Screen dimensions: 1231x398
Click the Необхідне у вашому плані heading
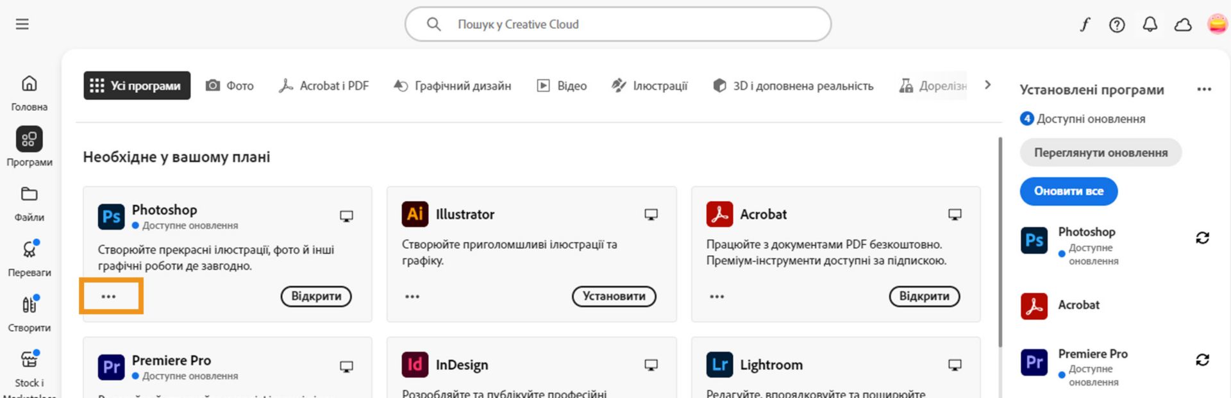point(176,157)
